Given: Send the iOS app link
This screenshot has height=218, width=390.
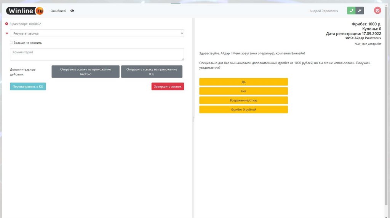Looking at the screenshot, I should (152, 72).
